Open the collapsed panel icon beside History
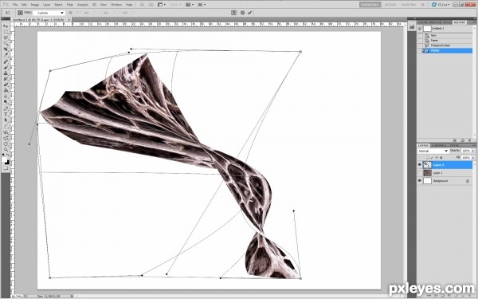Viewport: 478px width, 299px height. [412, 27]
